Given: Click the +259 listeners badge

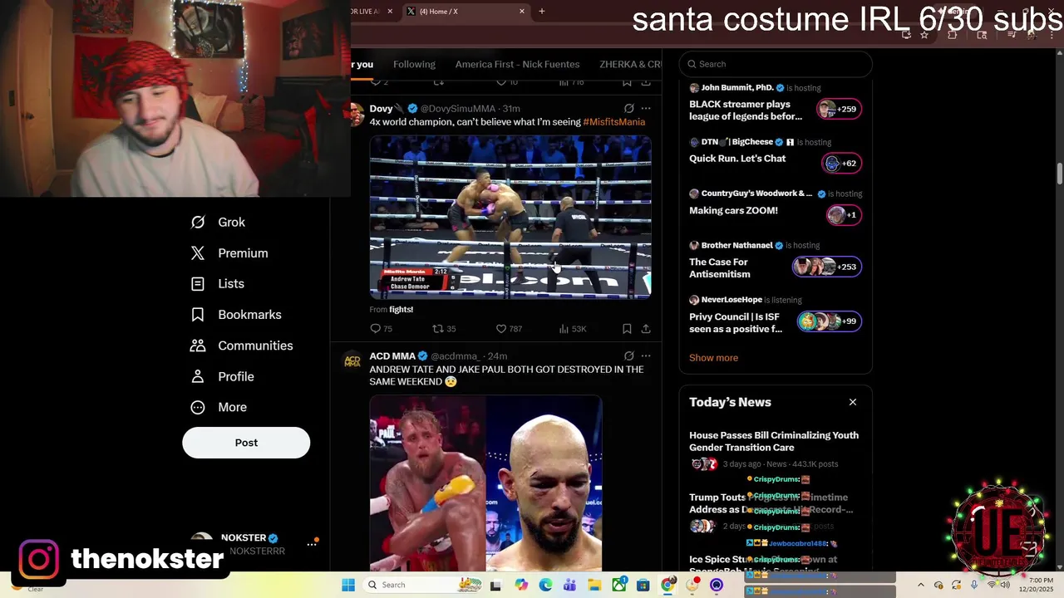Looking at the screenshot, I should coord(838,109).
